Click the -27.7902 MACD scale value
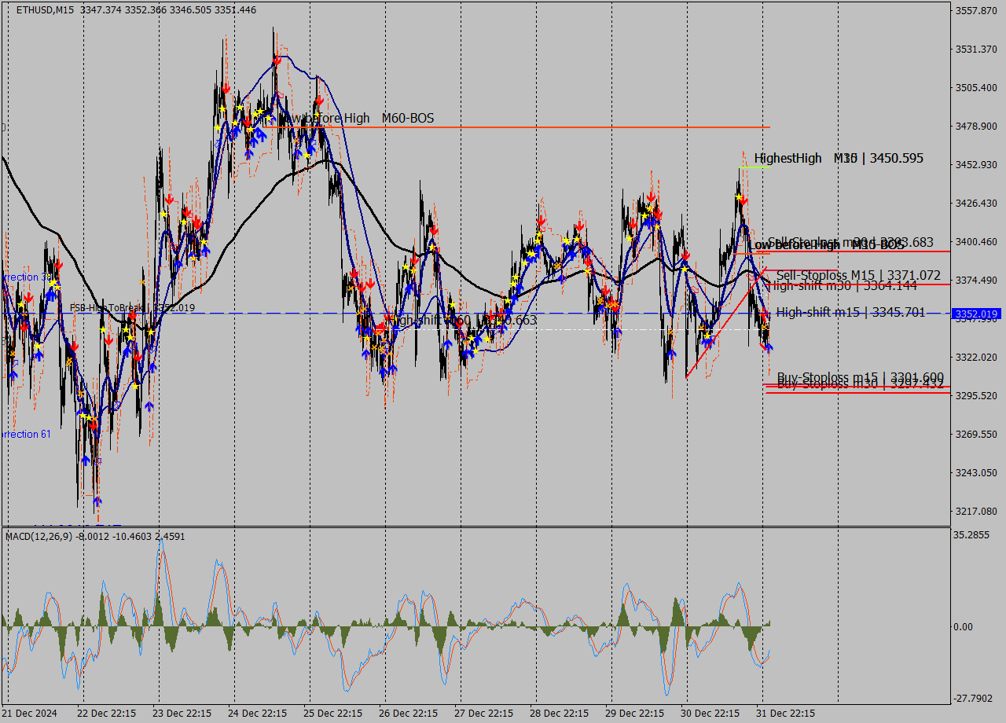 click(974, 699)
